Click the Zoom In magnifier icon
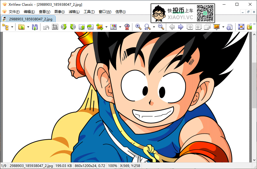 (x=138, y=27)
